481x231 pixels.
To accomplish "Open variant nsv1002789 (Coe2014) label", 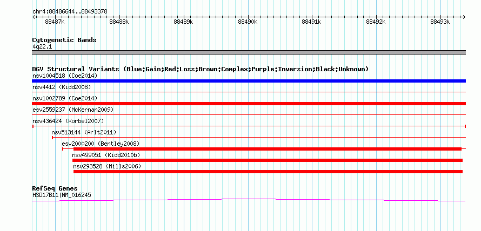I will click(x=65, y=98).
